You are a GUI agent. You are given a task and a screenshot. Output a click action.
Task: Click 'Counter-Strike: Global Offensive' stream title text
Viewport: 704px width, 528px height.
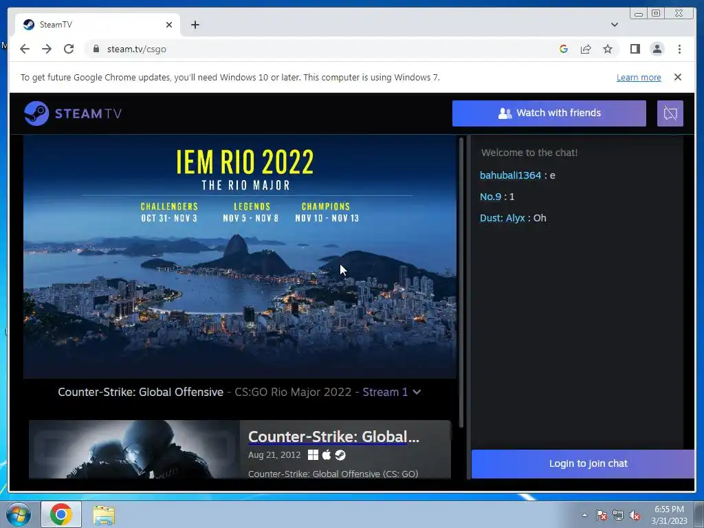(140, 392)
